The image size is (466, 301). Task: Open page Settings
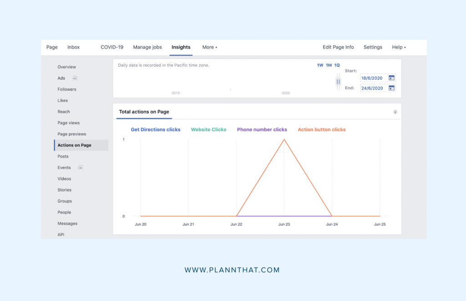point(373,47)
